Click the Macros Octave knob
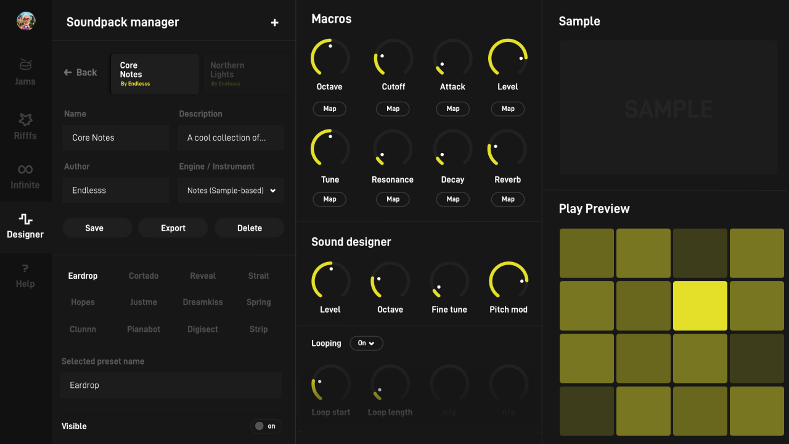Viewport: 789px width, 444px height. point(330,58)
